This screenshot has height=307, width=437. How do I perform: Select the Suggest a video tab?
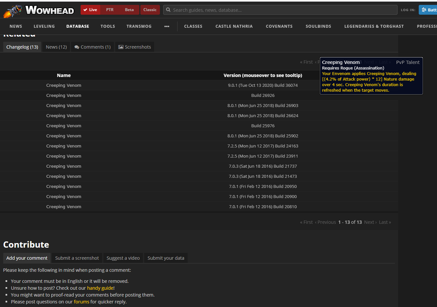coord(123,258)
